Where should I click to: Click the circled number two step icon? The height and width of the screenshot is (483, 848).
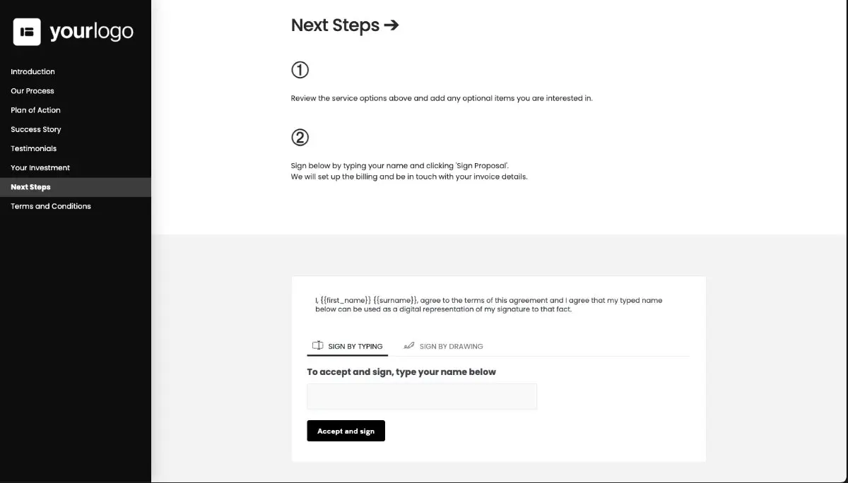coord(300,137)
